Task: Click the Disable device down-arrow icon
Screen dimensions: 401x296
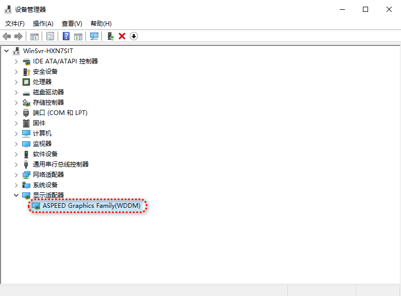Action: [x=134, y=36]
